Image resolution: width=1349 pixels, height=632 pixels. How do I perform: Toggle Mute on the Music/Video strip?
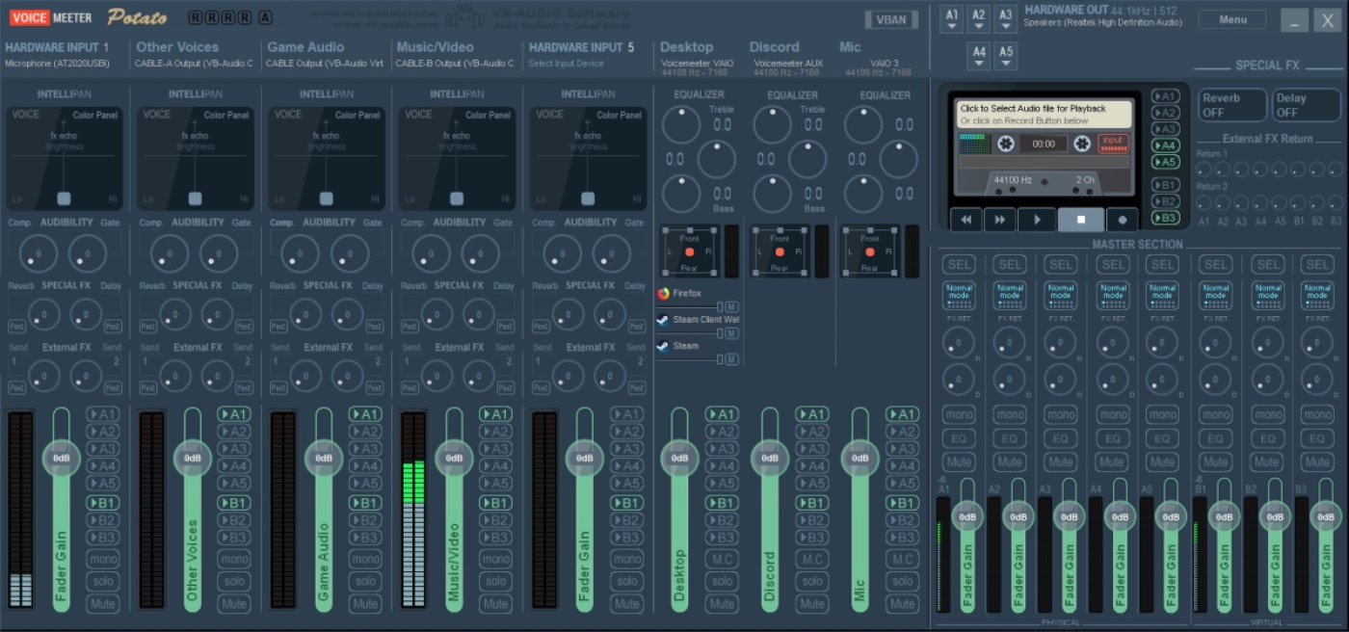coord(495,604)
